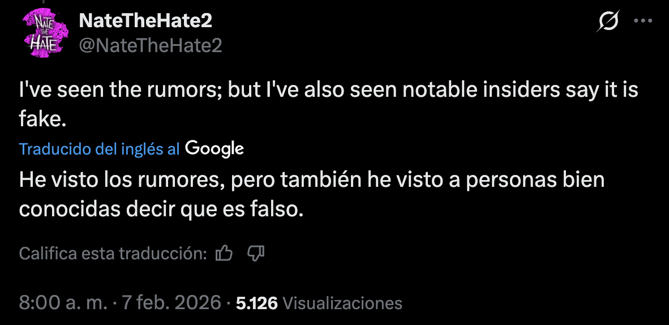The height and width of the screenshot is (325, 669).
Task: Open the NateTheHate profile avatar
Action: 40,34
